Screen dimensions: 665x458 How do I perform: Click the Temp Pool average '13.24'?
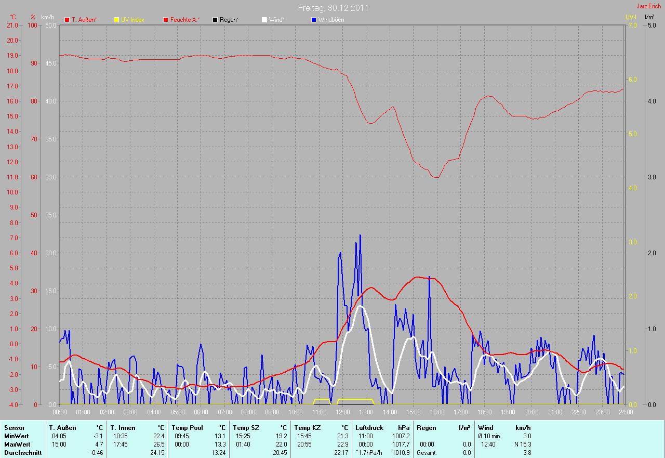tap(219, 453)
